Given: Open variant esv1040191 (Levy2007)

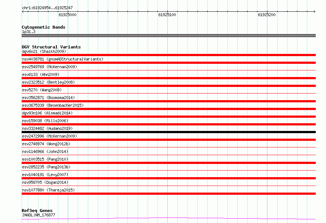Looking at the screenshot, I should (x=45, y=175).
